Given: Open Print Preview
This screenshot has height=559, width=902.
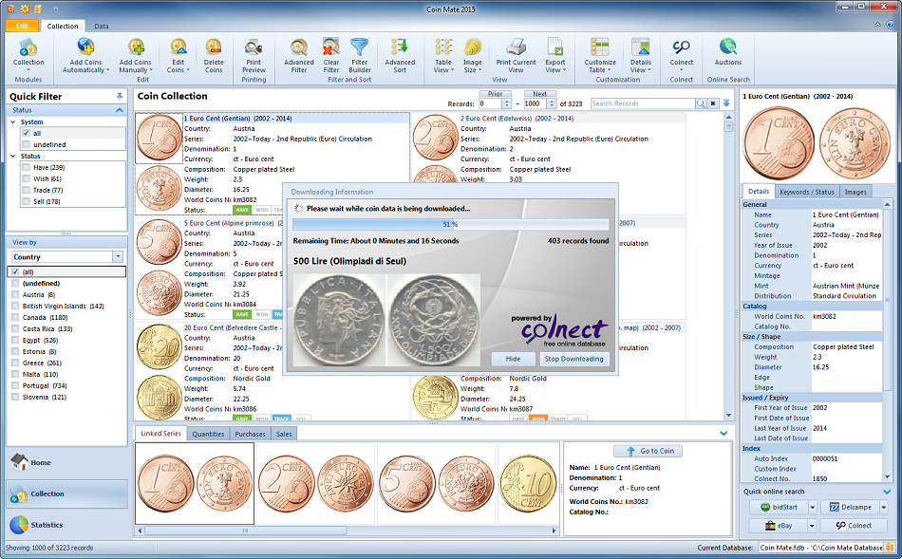Looking at the screenshot, I should coord(254,55).
